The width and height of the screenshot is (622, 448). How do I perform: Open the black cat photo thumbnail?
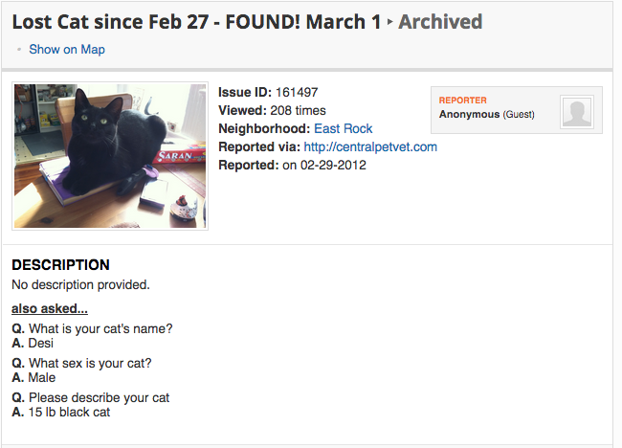point(110,155)
